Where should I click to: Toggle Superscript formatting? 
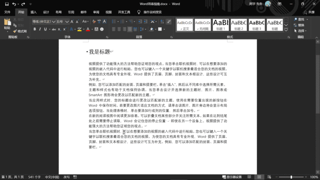64,29
